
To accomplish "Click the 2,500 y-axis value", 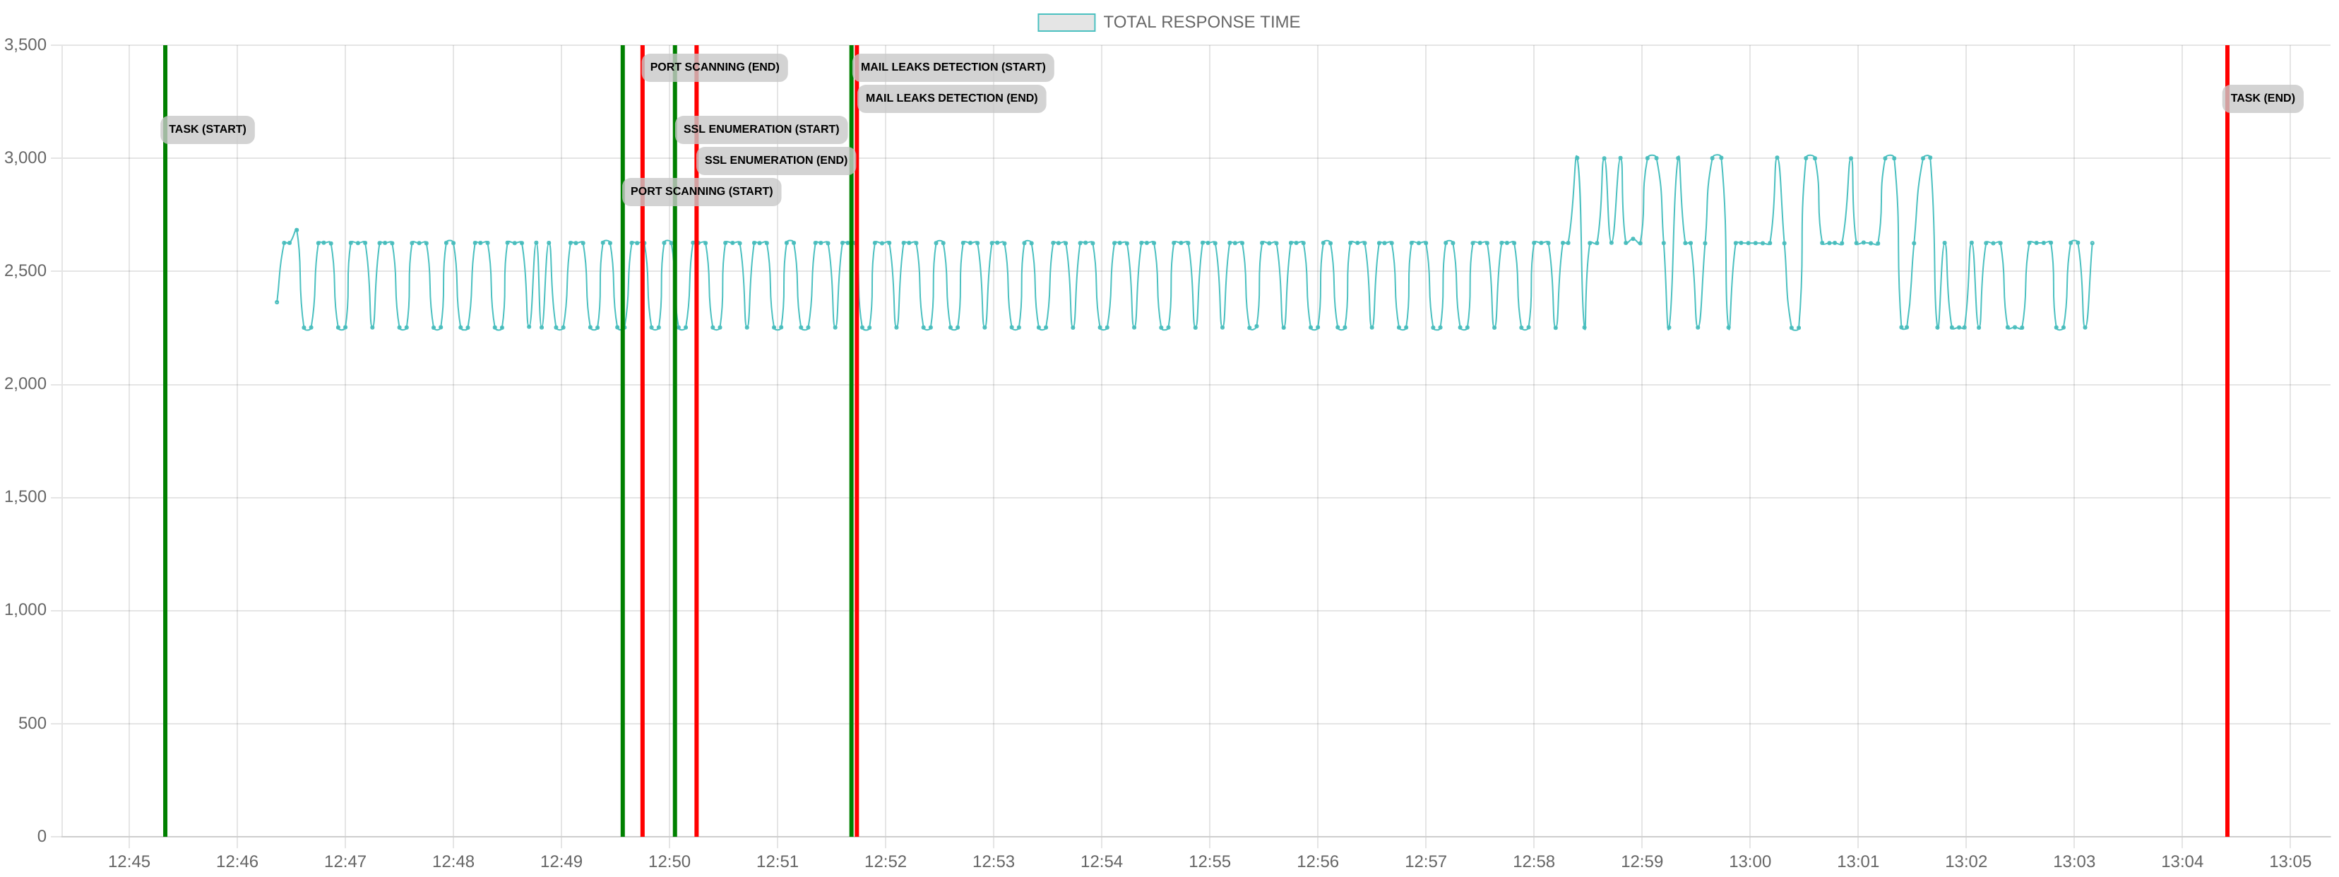I will [25, 270].
